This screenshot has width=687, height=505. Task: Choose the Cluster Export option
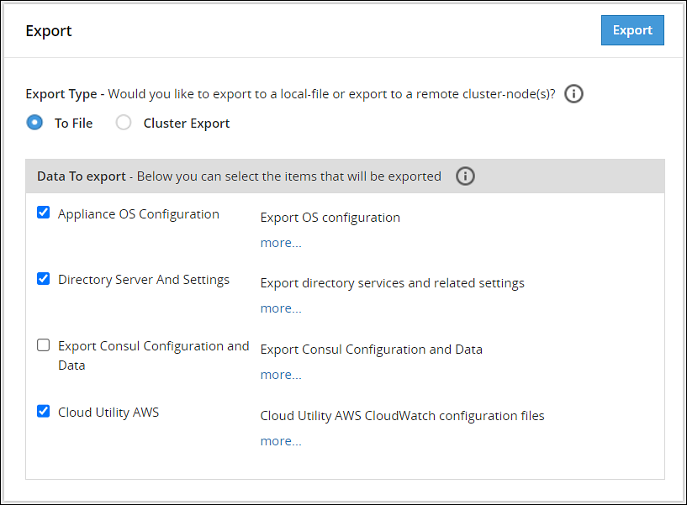pos(123,122)
